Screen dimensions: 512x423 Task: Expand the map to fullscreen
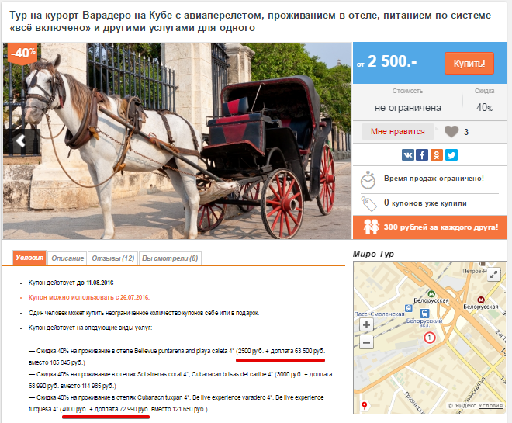click(494, 274)
